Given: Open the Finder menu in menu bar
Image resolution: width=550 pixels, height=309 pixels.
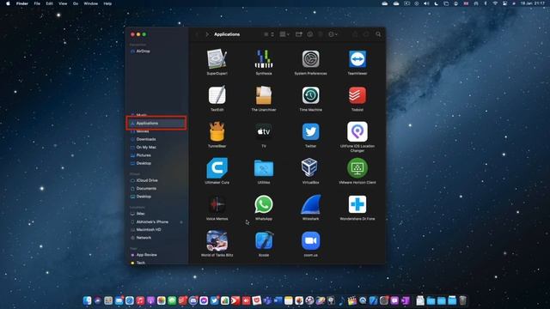Looking at the screenshot, I should (x=22, y=3).
